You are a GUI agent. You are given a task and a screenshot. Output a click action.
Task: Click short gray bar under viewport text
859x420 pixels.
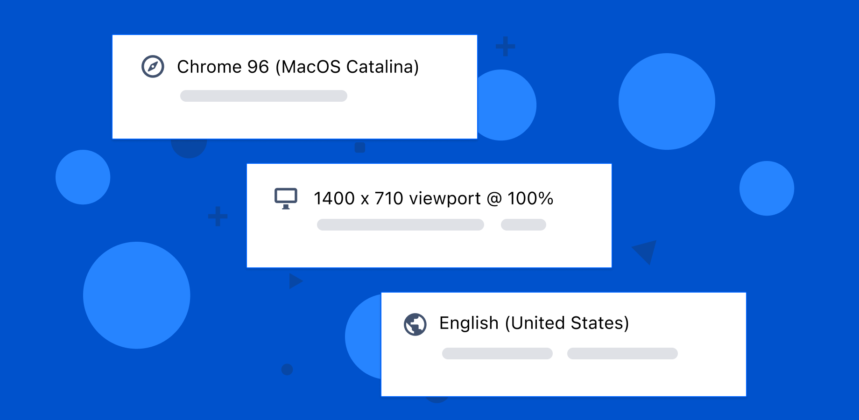pyautogui.click(x=523, y=224)
